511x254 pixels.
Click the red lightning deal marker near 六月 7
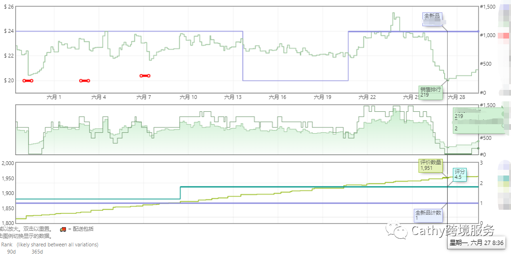click(x=145, y=76)
